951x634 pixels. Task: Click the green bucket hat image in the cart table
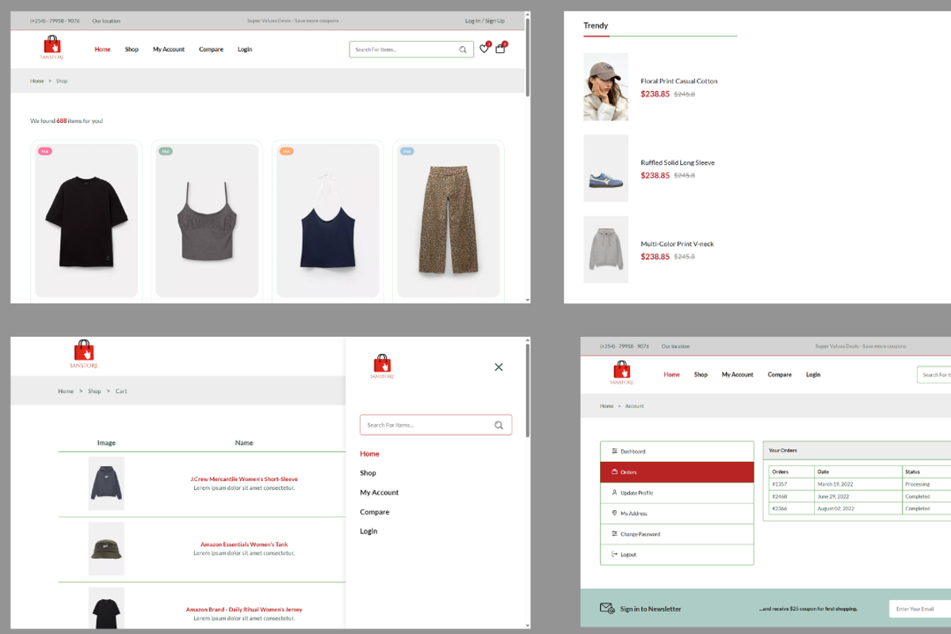106,548
